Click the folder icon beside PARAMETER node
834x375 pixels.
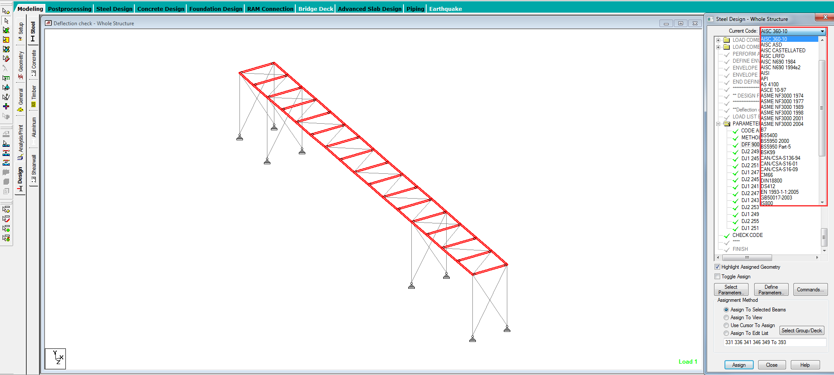[x=727, y=124]
